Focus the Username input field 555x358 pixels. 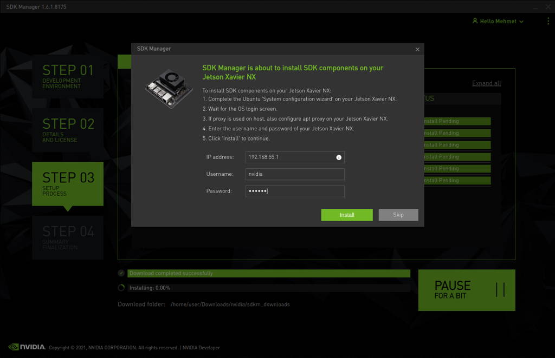295,175
